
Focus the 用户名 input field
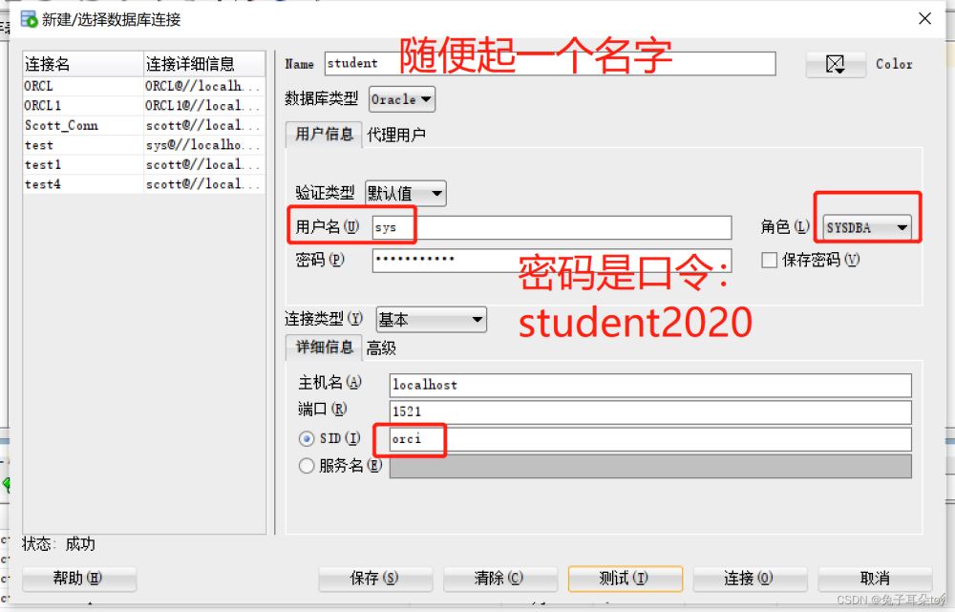click(552, 228)
